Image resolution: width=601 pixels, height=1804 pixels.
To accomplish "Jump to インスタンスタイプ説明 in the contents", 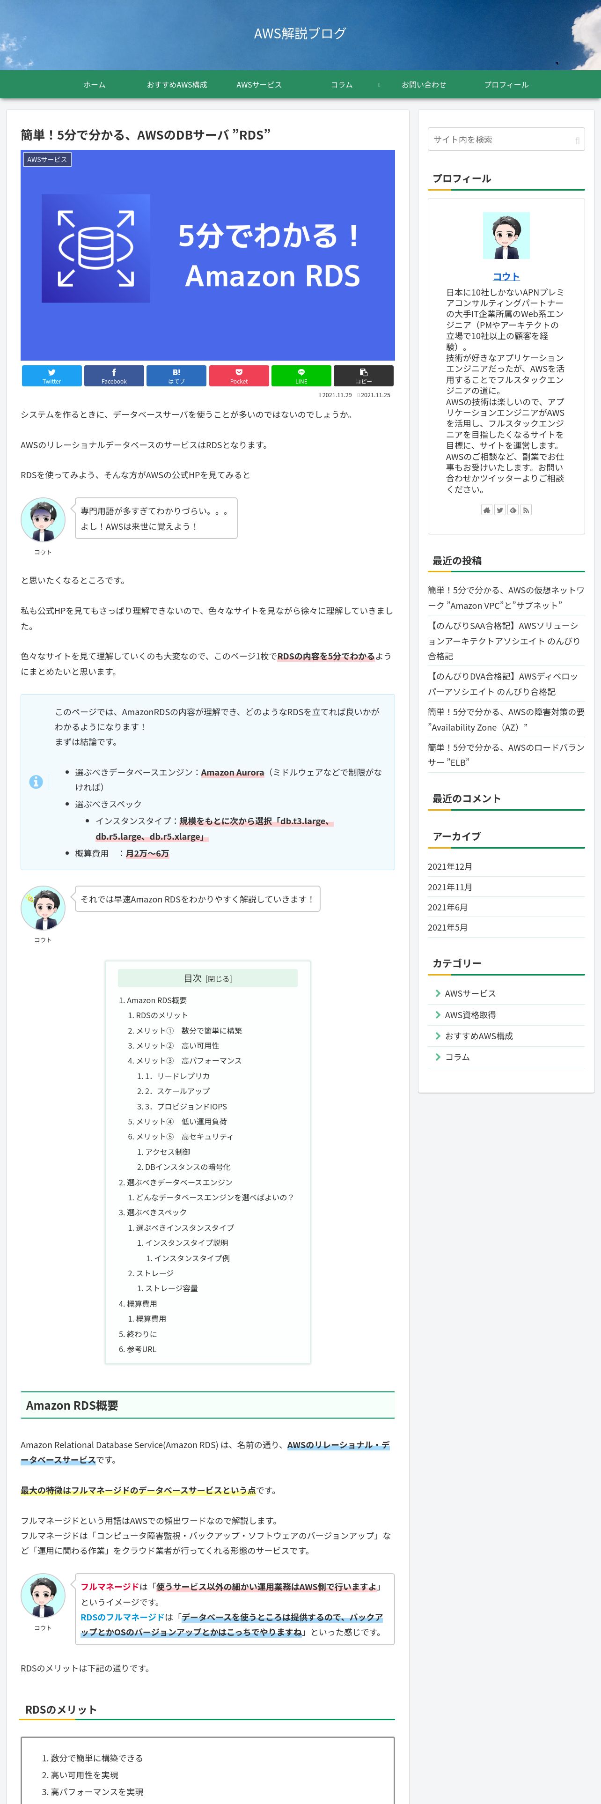I will [187, 1243].
